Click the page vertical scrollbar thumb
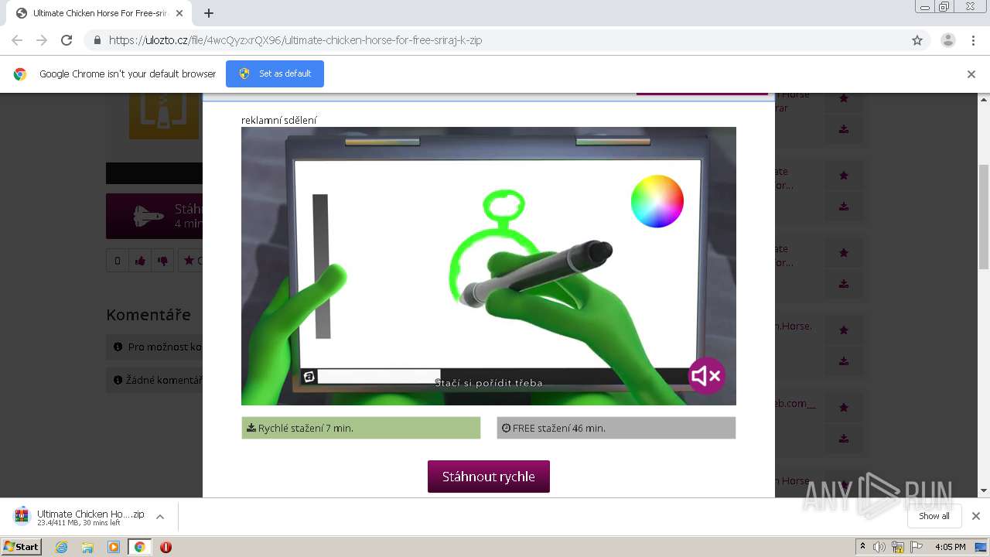This screenshot has height=557, width=990. pyautogui.click(x=984, y=217)
